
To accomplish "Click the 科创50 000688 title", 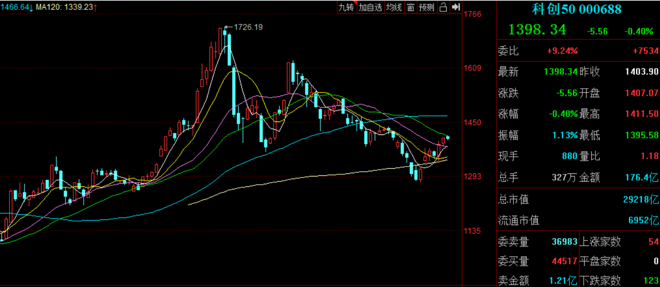I will click(576, 9).
